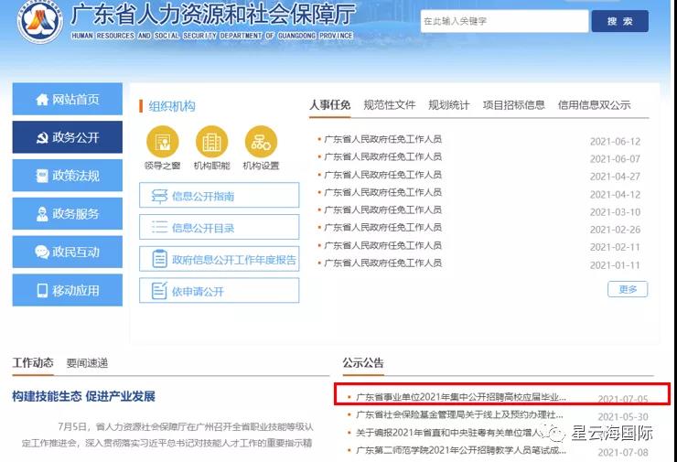This screenshot has width=677, height=462.
Task: Click the phone icon beside 移动应用
Action: click(42, 290)
